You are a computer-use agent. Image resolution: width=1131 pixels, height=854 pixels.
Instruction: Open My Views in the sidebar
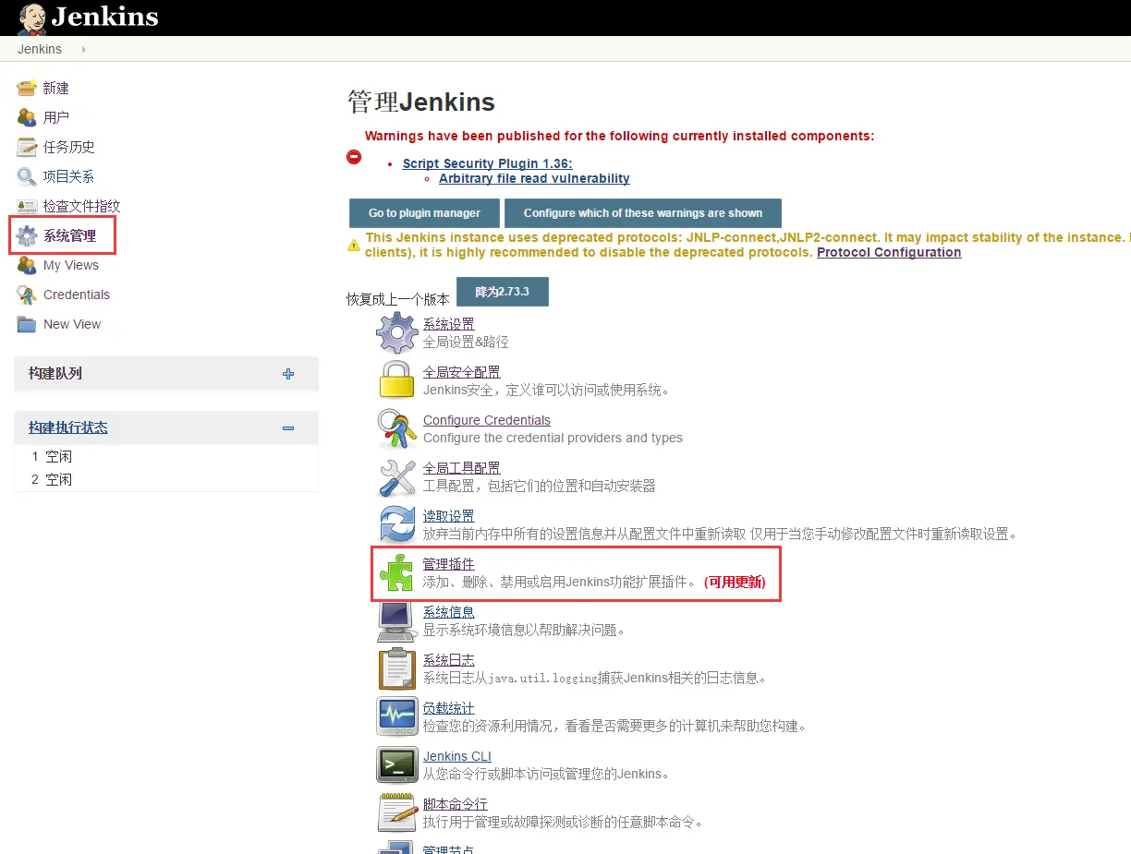coord(71,265)
